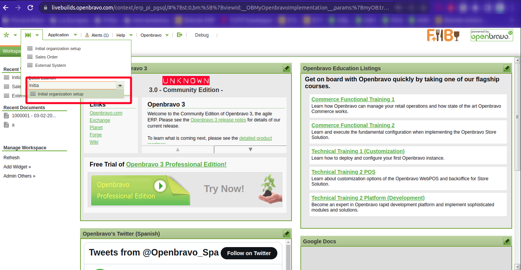
Task: Click the Openbravo powered-by logo
Action: click(x=492, y=36)
